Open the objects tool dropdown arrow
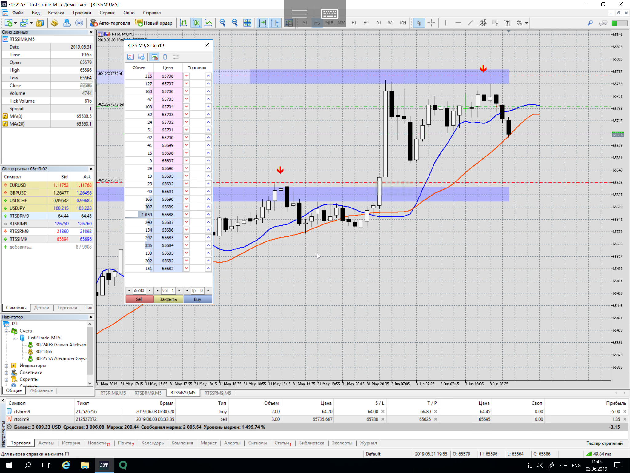 pyautogui.click(x=527, y=23)
